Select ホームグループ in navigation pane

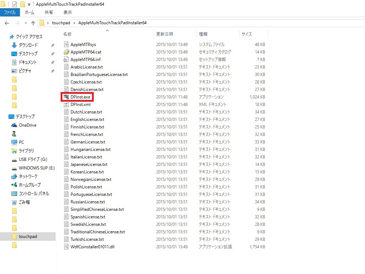pos(30,185)
